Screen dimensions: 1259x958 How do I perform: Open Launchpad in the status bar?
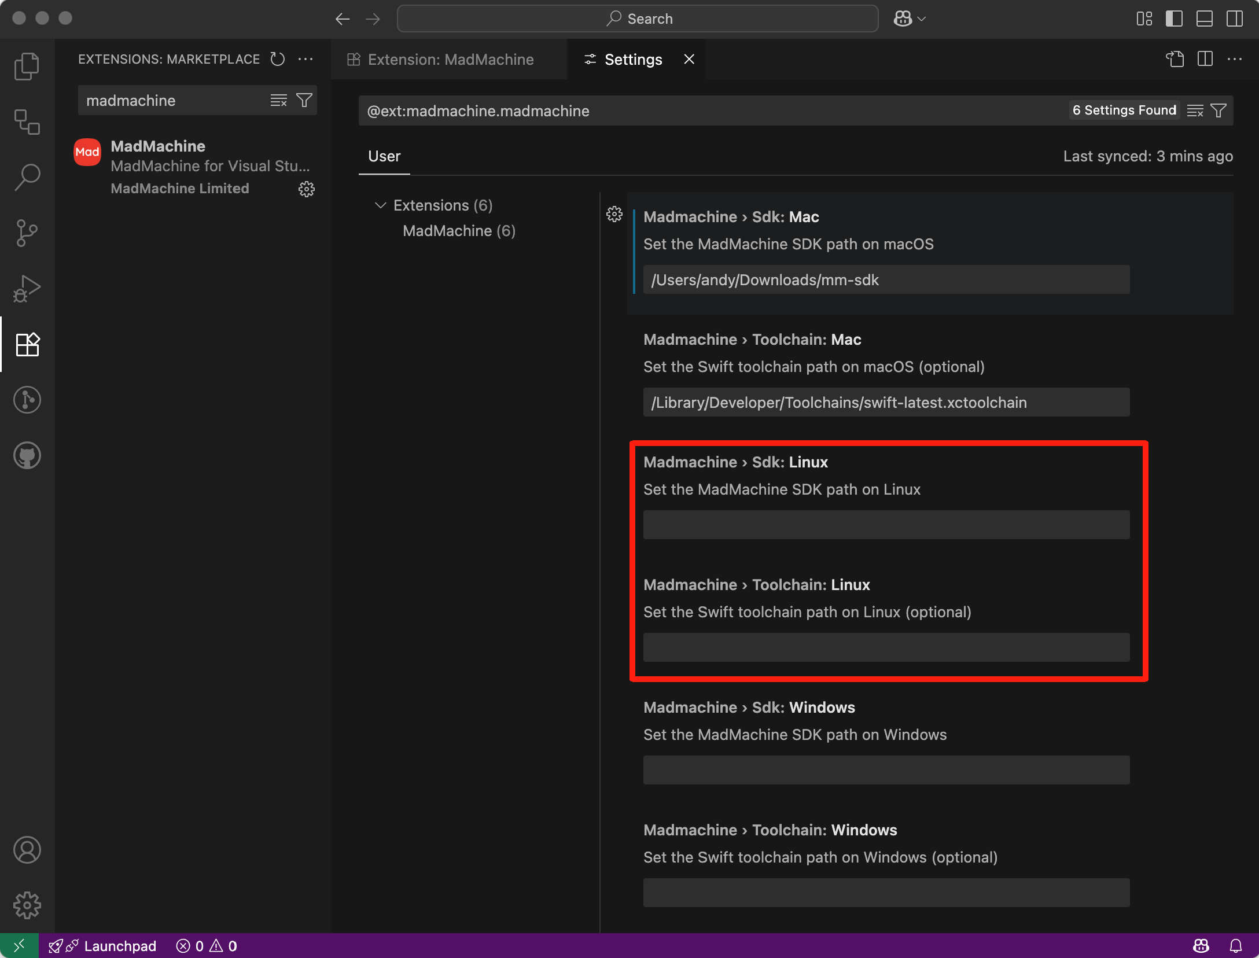point(103,946)
